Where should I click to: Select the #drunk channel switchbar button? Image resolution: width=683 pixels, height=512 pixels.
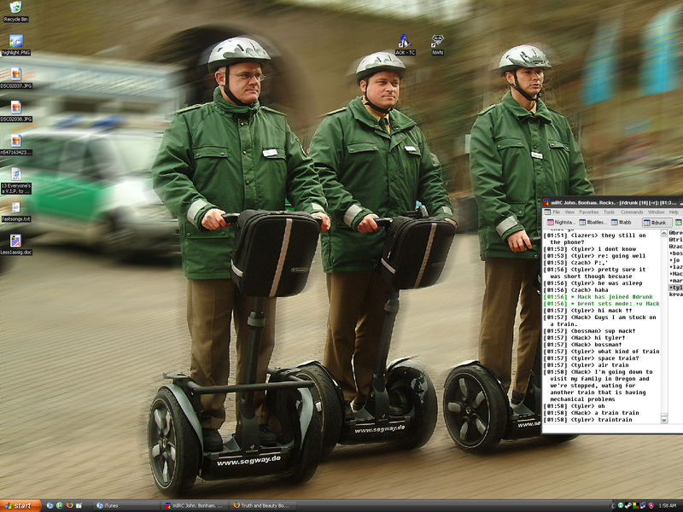pos(657,223)
